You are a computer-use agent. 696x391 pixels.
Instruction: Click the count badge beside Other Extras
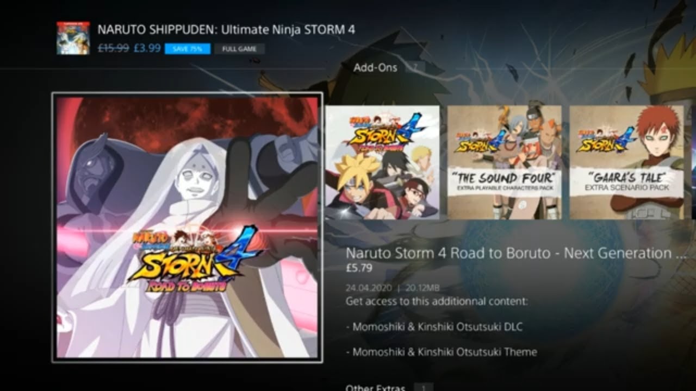point(424,388)
